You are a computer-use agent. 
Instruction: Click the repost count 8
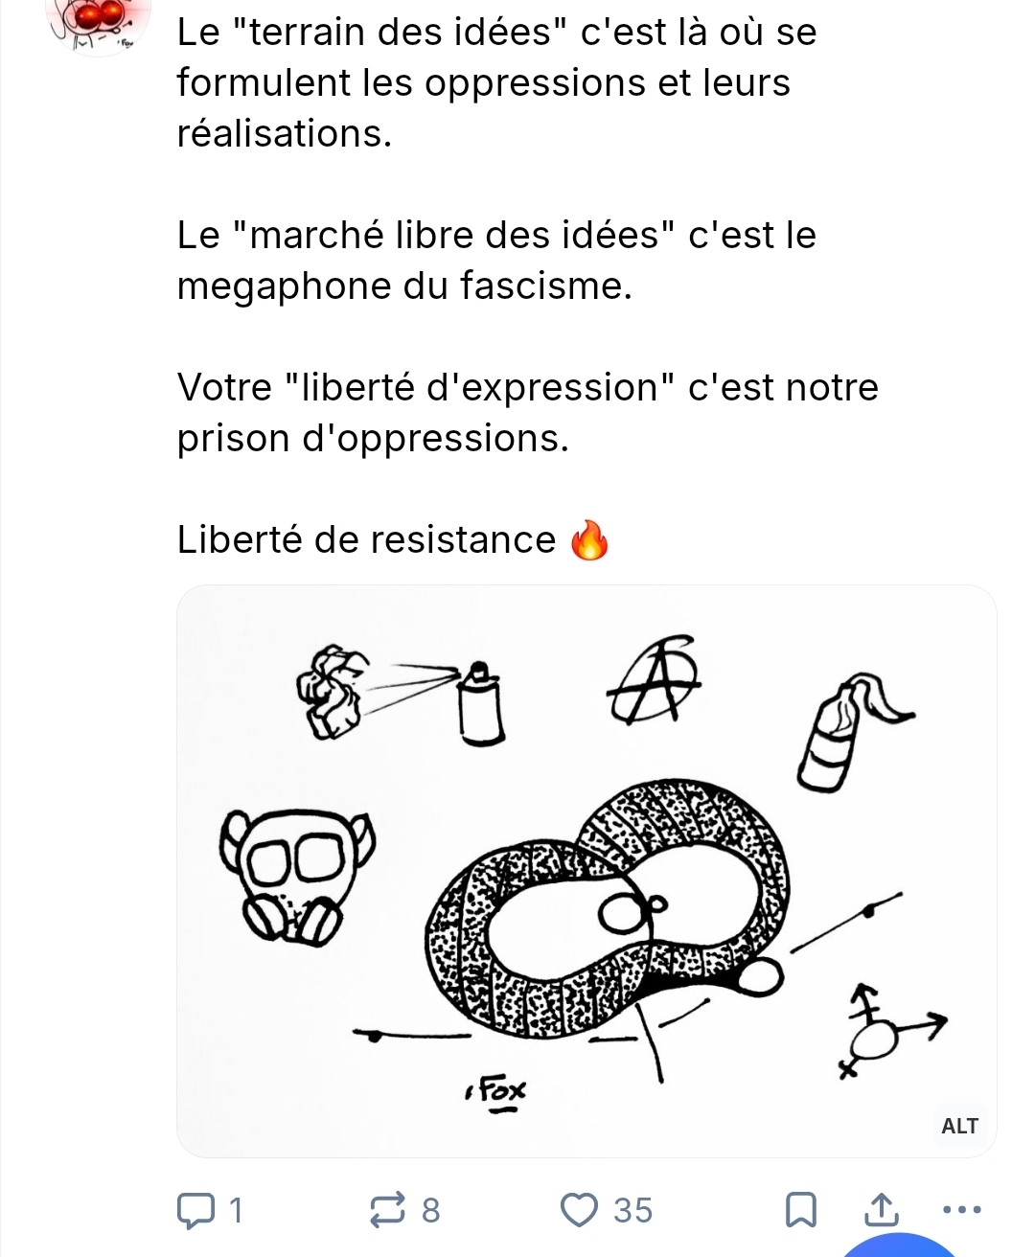pos(431,1210)
